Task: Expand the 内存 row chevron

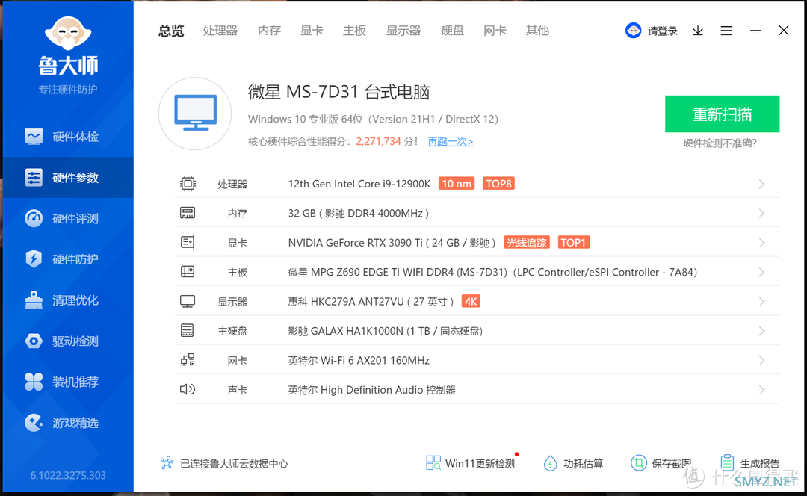Action: (x=761, y=213)
